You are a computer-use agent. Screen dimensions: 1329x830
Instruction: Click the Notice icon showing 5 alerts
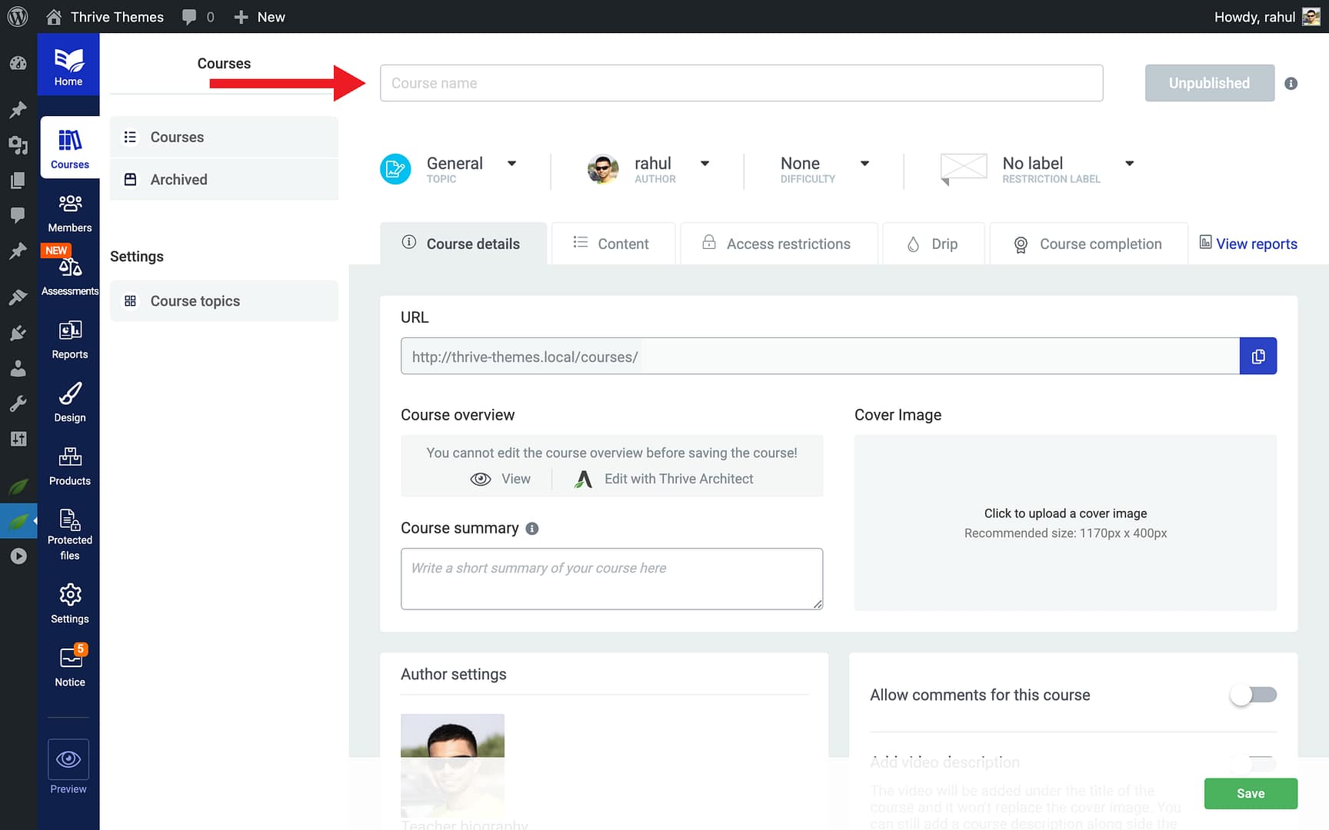(69, 665)
